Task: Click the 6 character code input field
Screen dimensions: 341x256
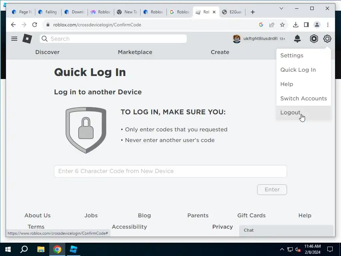Action: click(x=170, y=171)
